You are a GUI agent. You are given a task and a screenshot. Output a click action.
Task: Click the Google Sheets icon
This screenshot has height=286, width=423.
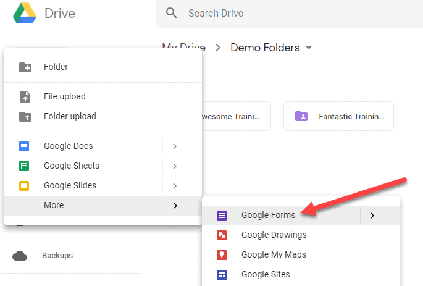(x=24, y=166)
